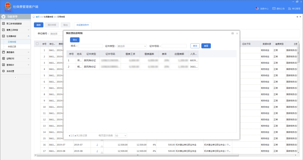The image size is (303, 160).
Task: Open the 证件类型 dropdown
Action: tap(132, 46)
